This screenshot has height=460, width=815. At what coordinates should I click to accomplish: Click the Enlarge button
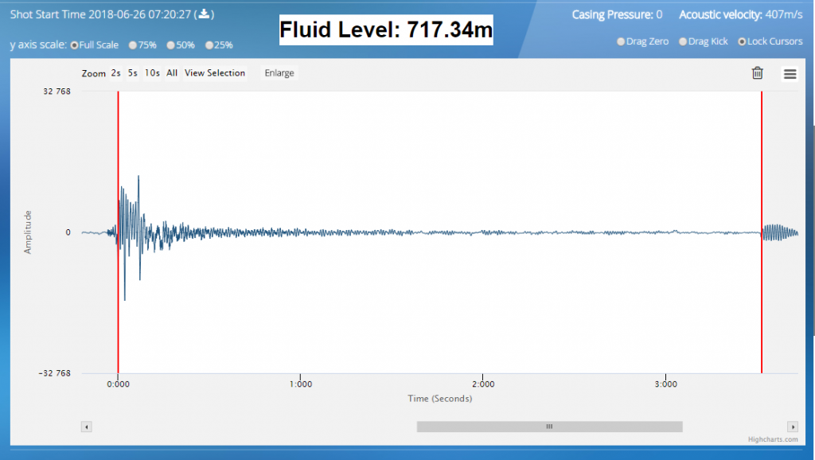[279, 73]
